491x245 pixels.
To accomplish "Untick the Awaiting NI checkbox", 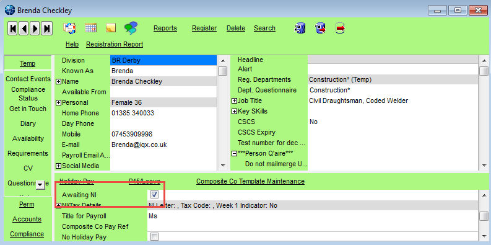I will coord(154,195).
